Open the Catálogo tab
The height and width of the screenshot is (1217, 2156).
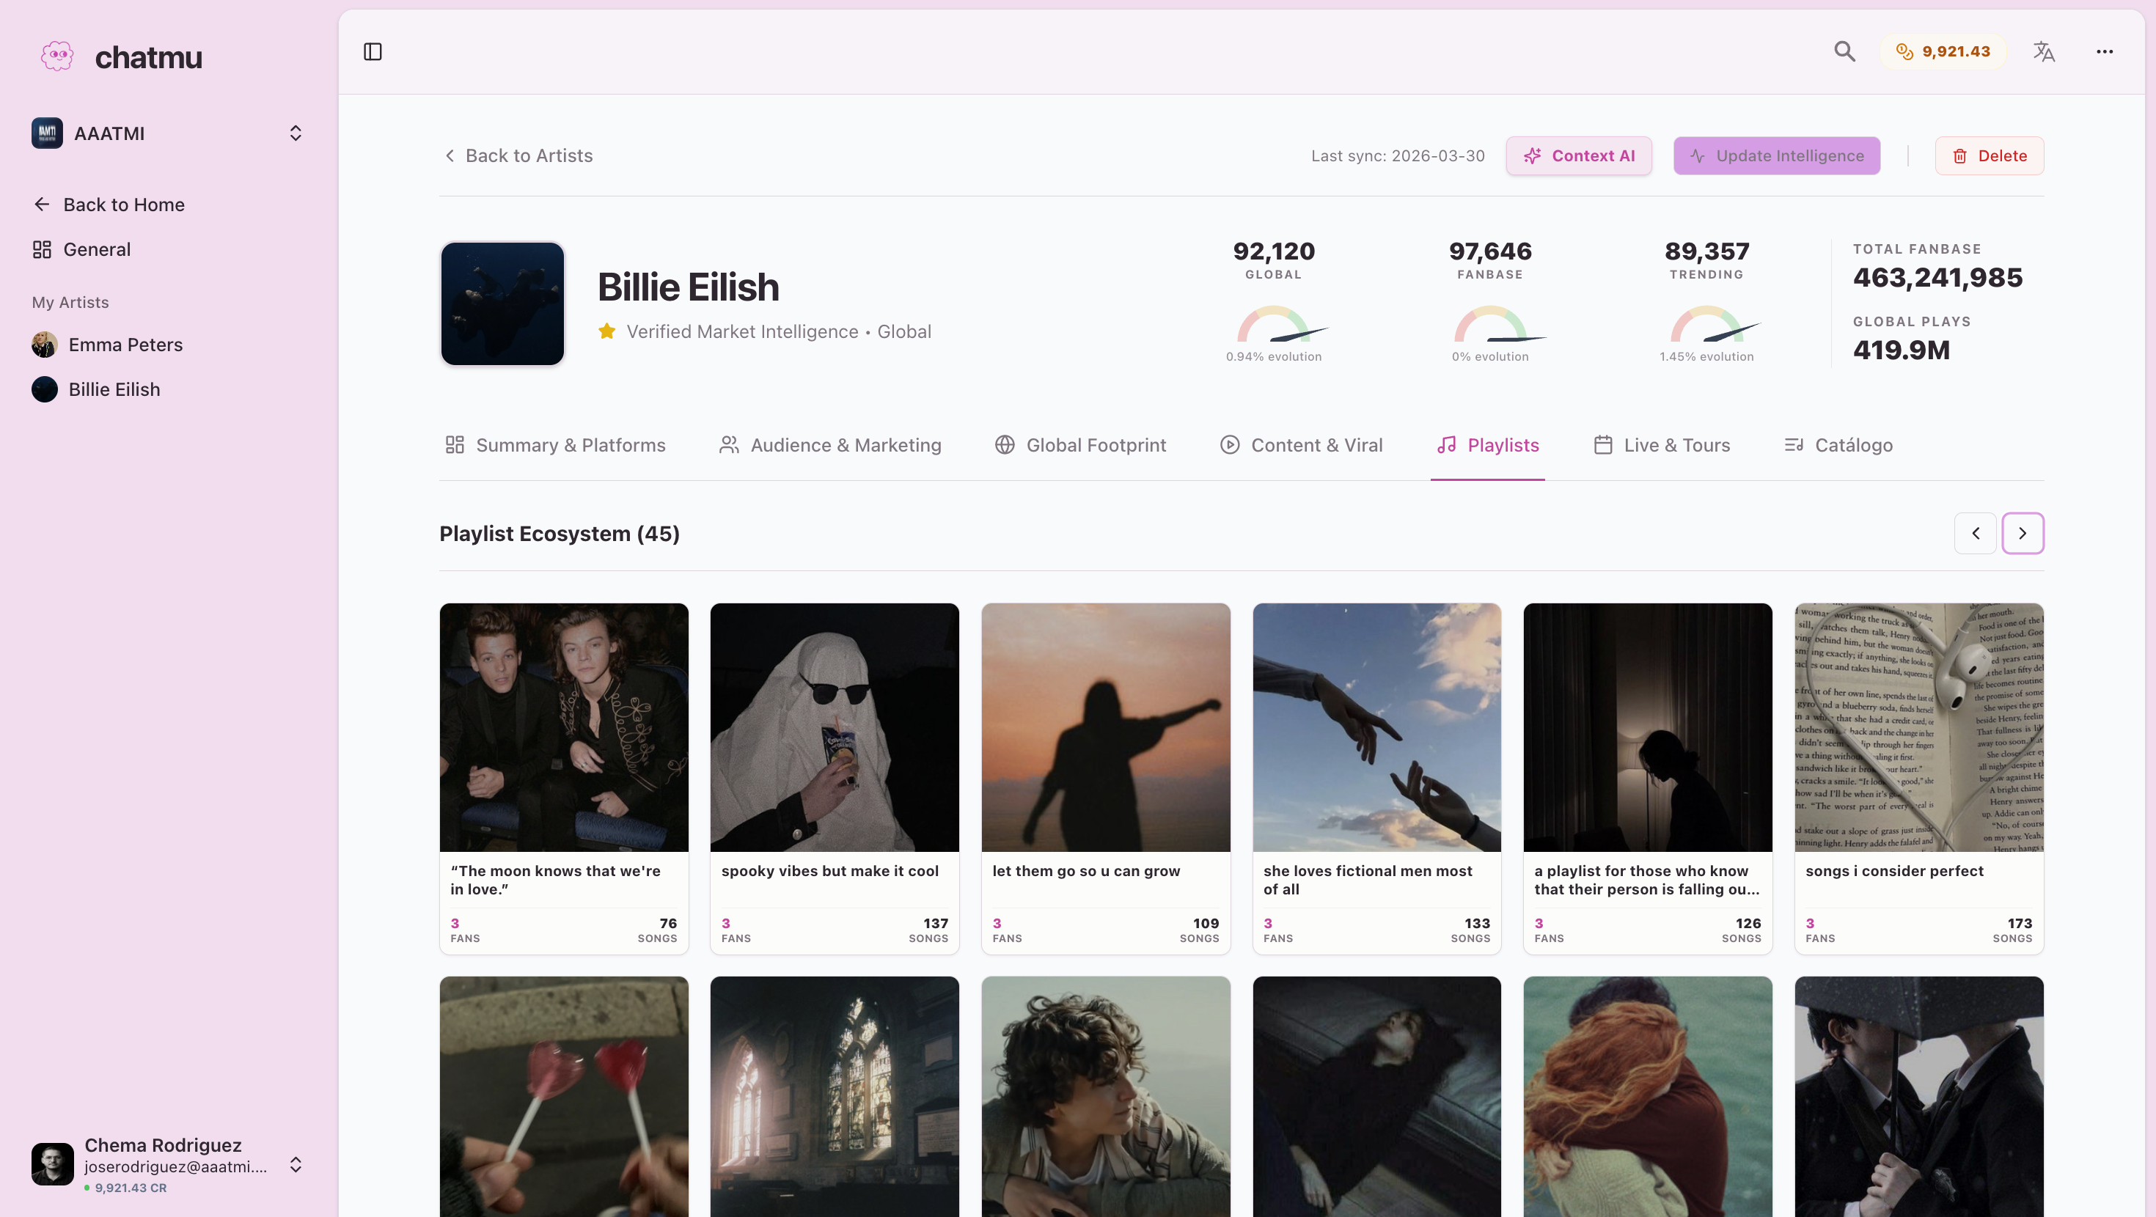pyautogui.click(x=1838, y=445)
